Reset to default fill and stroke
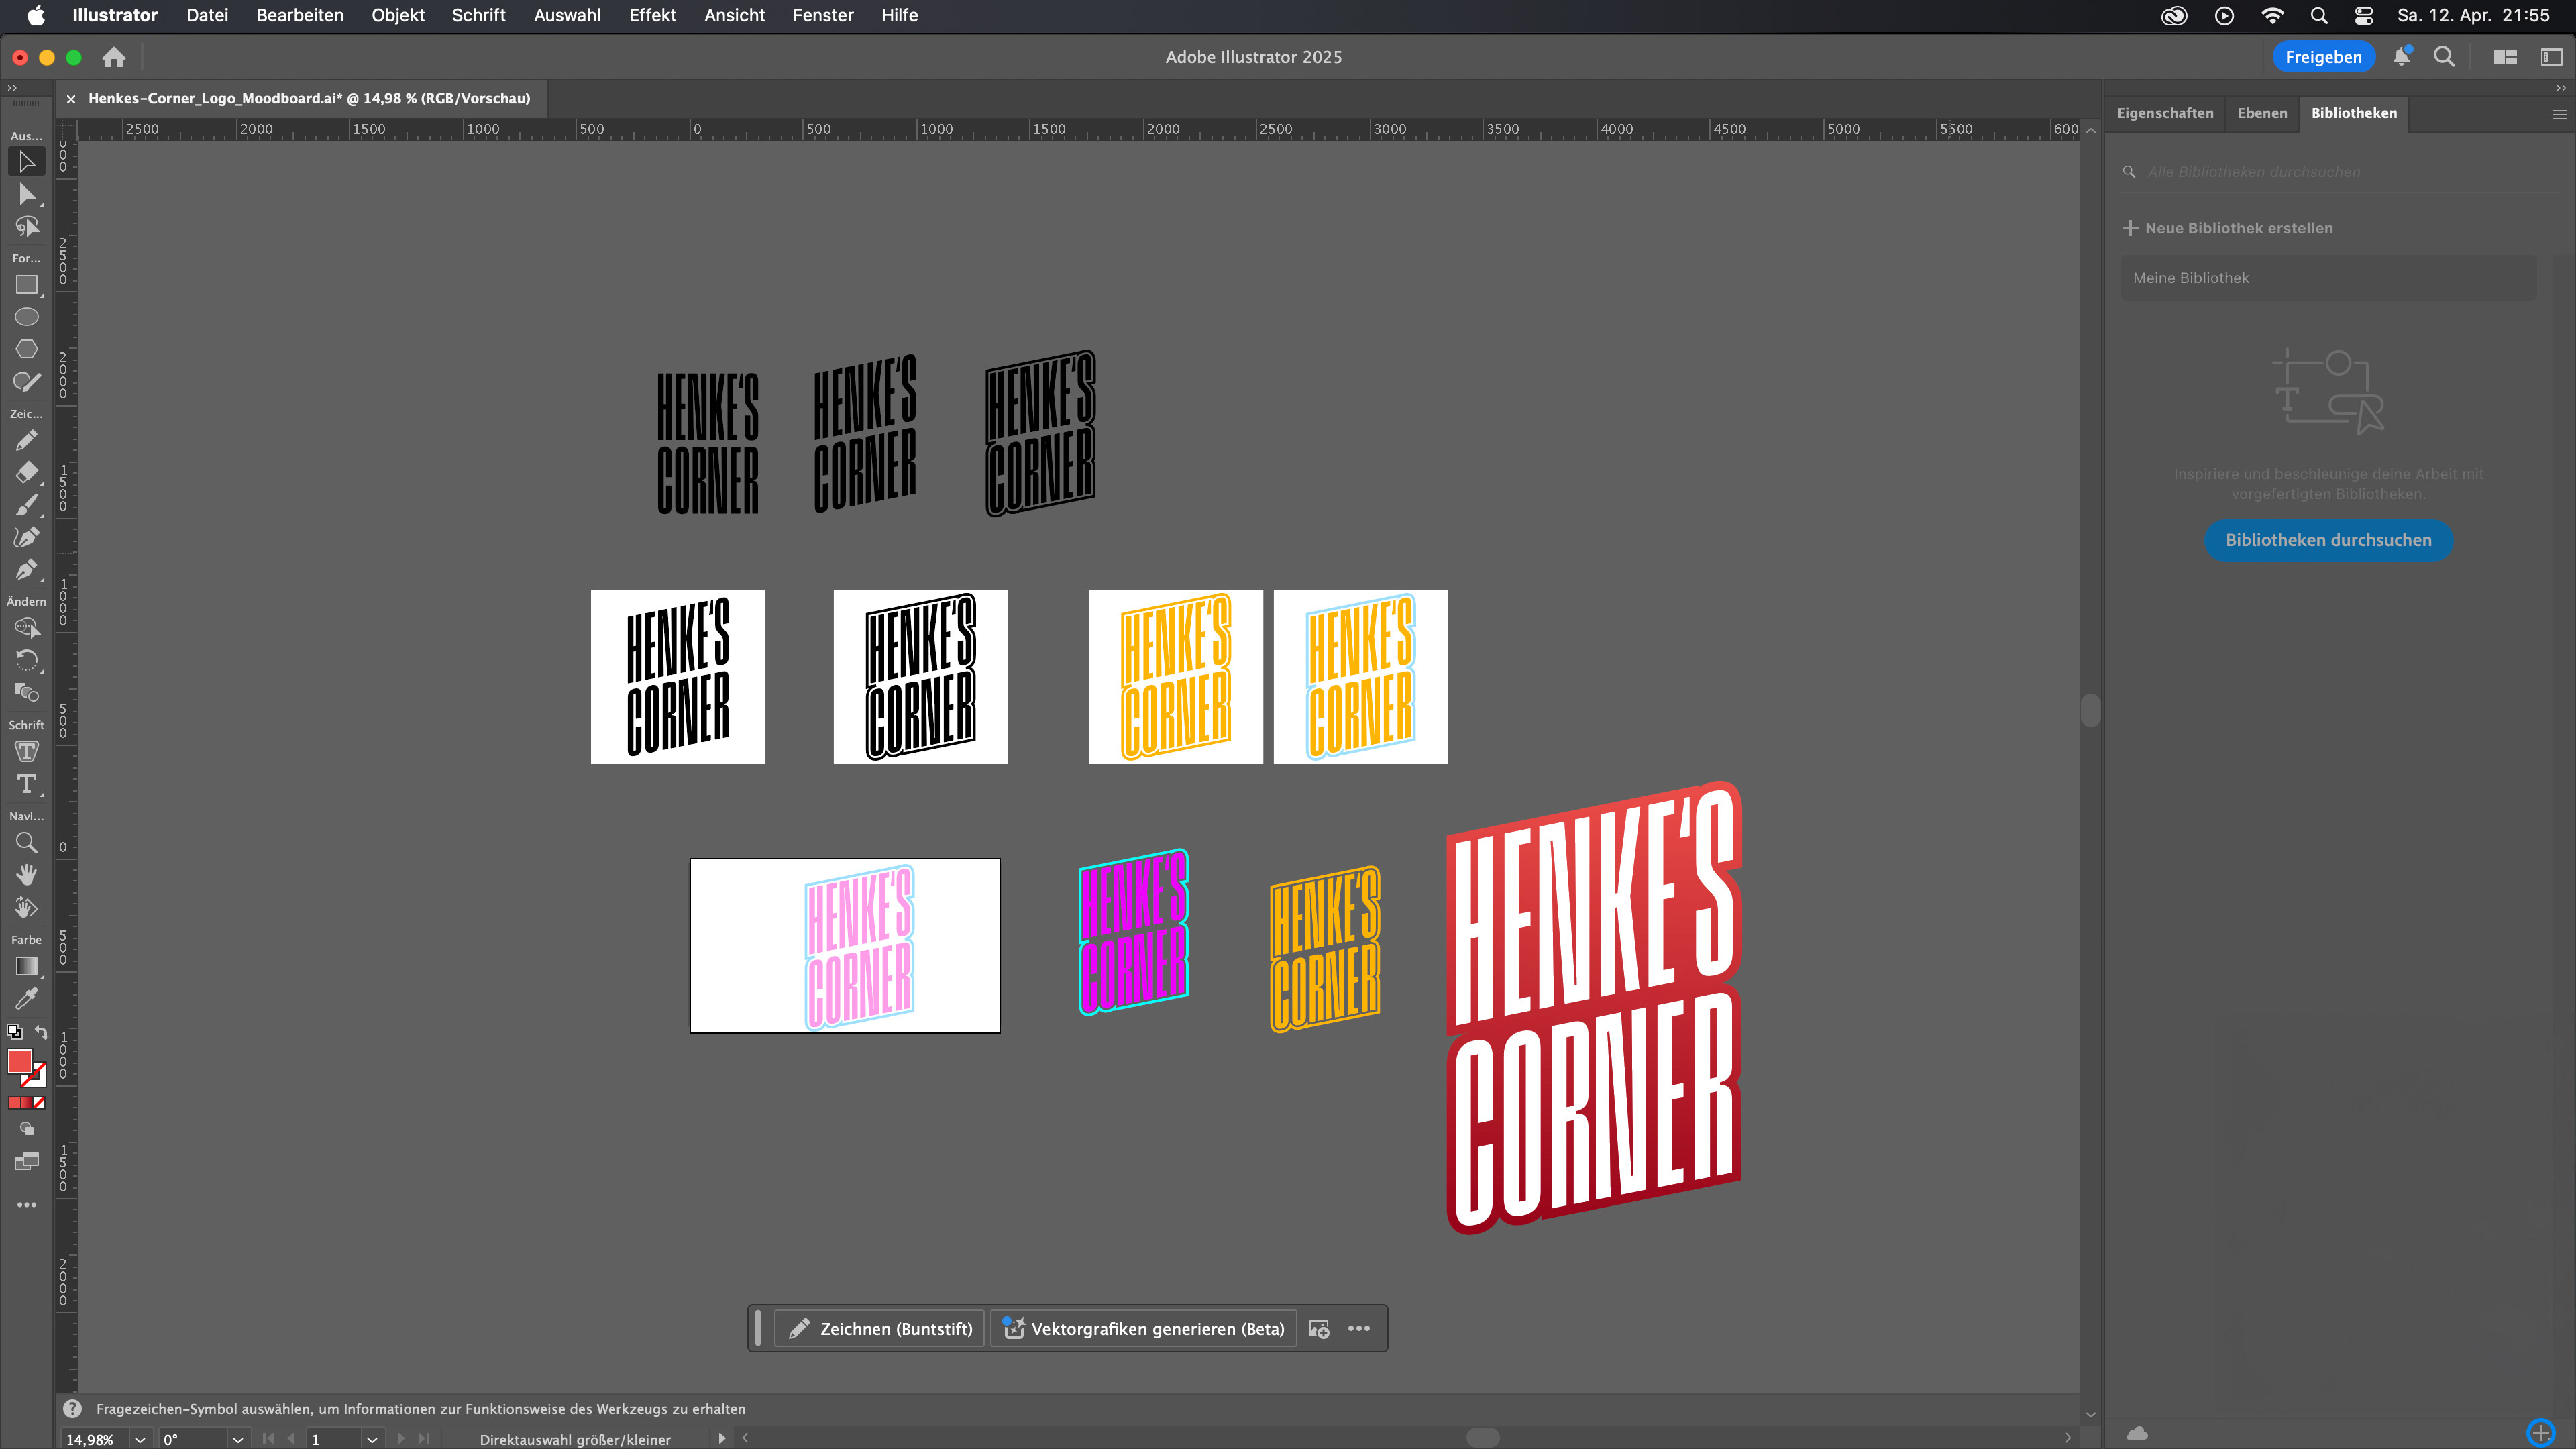This screenshot has width=2576, height=1449. click(14, 1032)
